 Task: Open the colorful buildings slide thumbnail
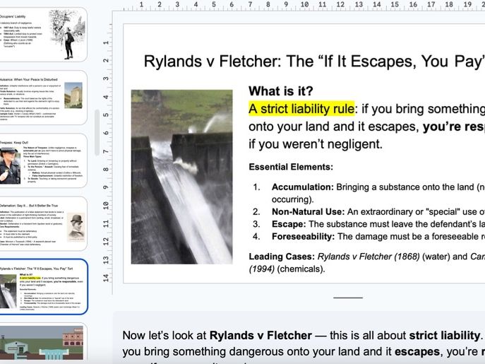[42, 343]
